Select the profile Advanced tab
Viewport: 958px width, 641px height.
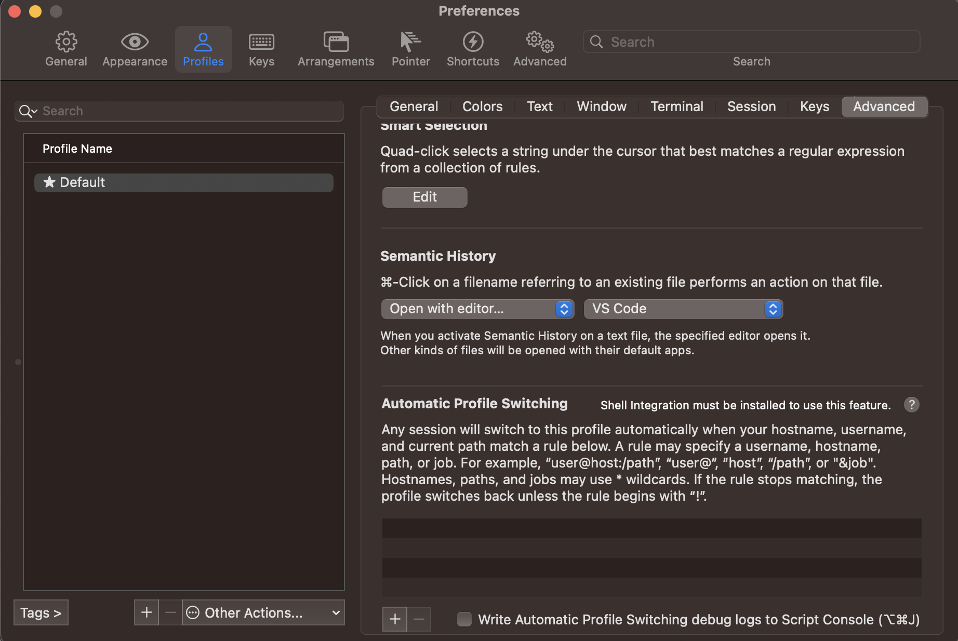click(x=884, y=106)
